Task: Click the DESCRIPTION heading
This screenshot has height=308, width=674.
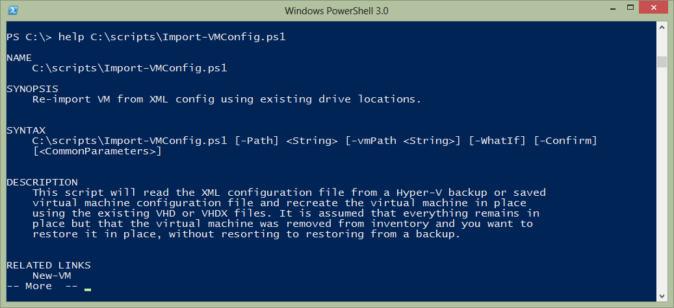Action: coord(42,182)
